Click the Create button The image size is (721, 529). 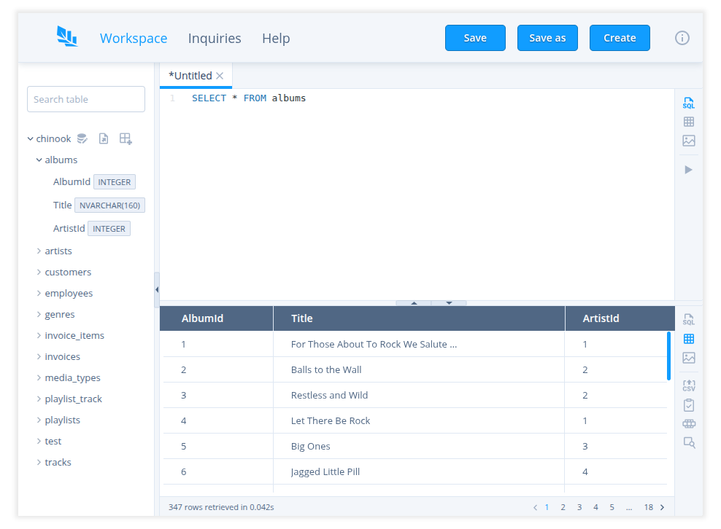[620, 38]
